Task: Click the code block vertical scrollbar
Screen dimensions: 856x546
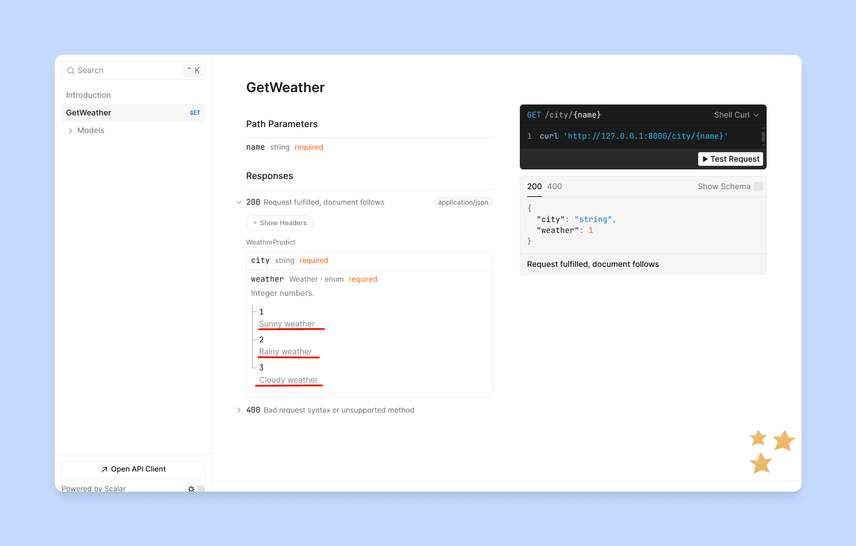Action: pyautogui.click(x=763, y=137)
